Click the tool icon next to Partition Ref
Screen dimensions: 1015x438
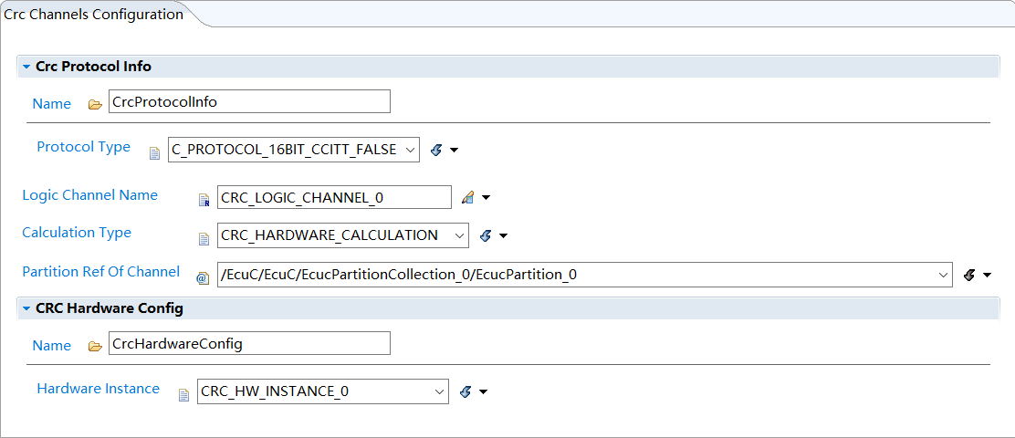tap(969, 275)
